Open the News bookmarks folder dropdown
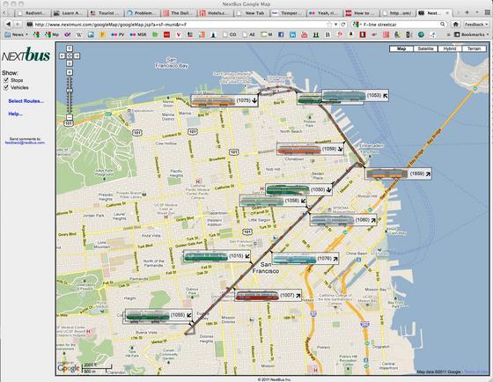The image size is (493, 382). 17,34
